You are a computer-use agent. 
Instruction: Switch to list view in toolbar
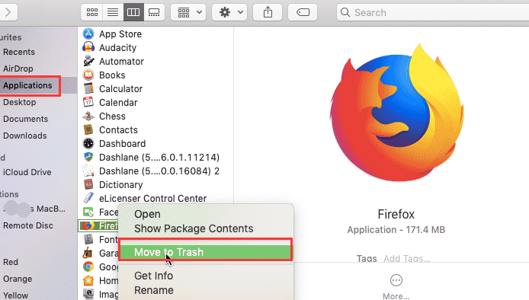[113, 12]
